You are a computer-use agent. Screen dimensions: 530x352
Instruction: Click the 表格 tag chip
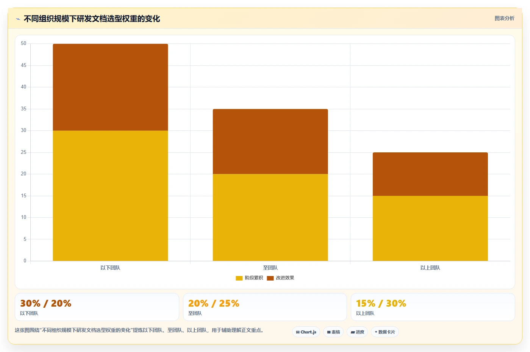pos(333,332)
